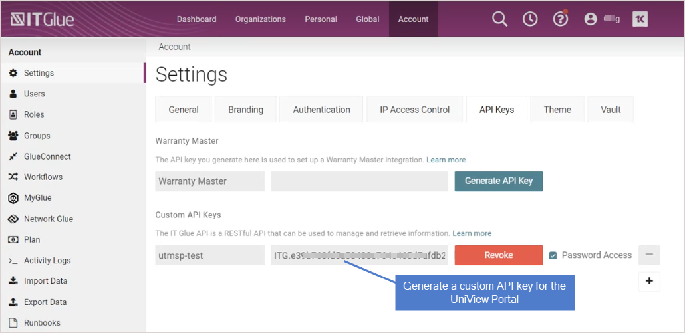Open Import Data in the sidebar
The image size is (685, 333).
tap(45, 281)
